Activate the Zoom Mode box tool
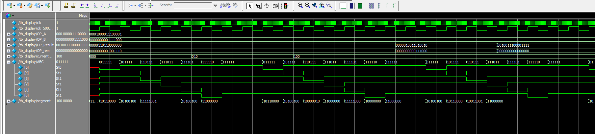This screenshot has height=134, width=595. (258, 6)
